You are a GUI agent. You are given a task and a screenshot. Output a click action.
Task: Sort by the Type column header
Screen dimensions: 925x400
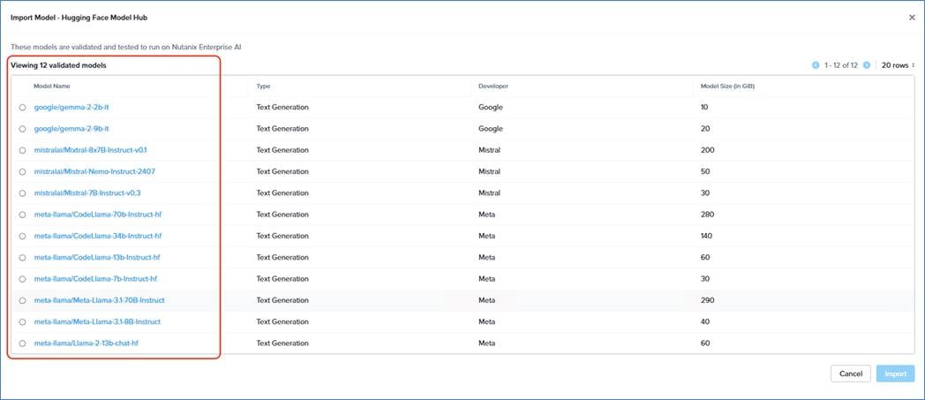pos(263,87)
